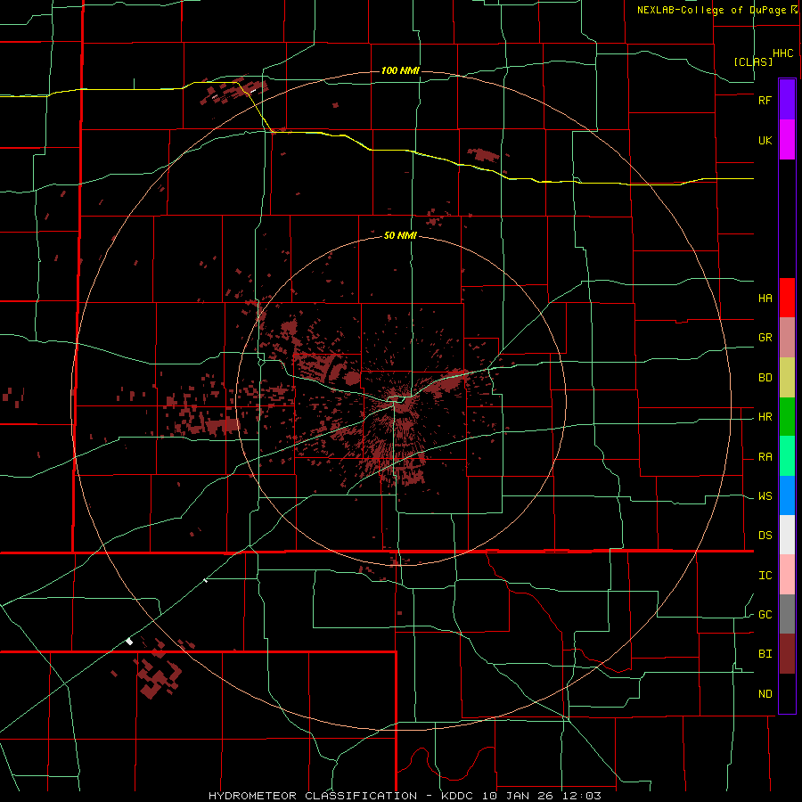Select the GC gray legend swatch
Viewport: 802px width, 802px height.
[x=787, y=614]
